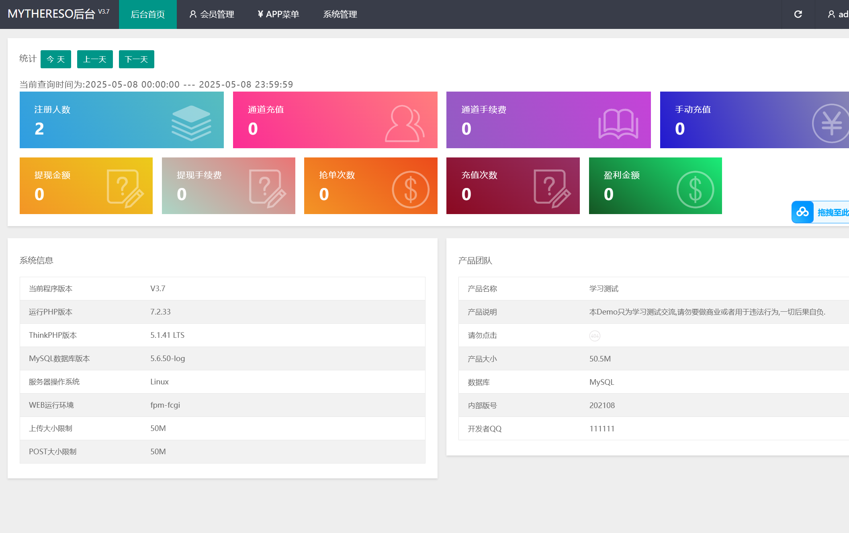This screenshot has width=849, height=533.
Task: Click the 上一天 button
Action: point(95,59)
